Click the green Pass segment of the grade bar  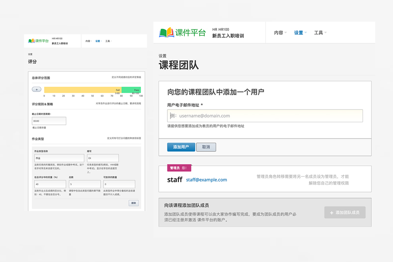click(131, 90)
